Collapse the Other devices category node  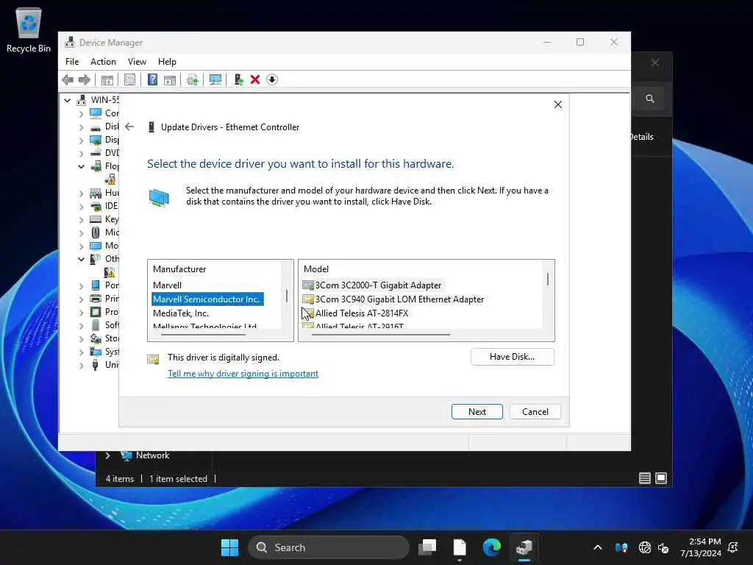click(81, 259)
